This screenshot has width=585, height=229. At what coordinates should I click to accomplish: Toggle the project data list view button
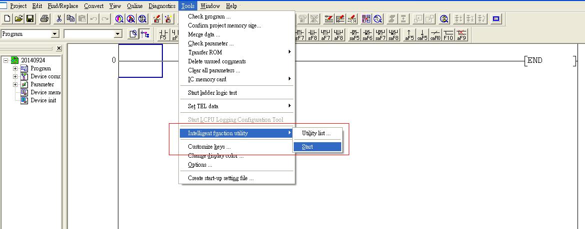pos(145,34)
